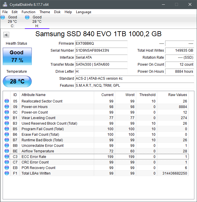Click the status orb for Runtime Bad Block
197x202 pixels.
coord(7,140)
